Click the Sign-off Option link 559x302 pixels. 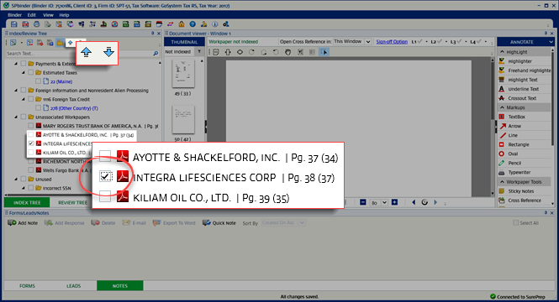(x=392, y=42)
